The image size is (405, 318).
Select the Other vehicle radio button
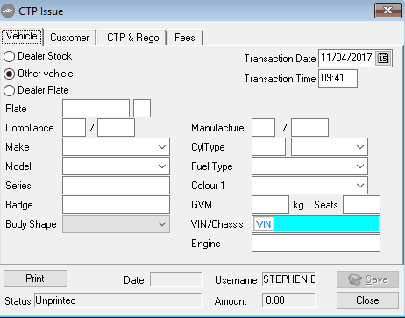[9, 74]
